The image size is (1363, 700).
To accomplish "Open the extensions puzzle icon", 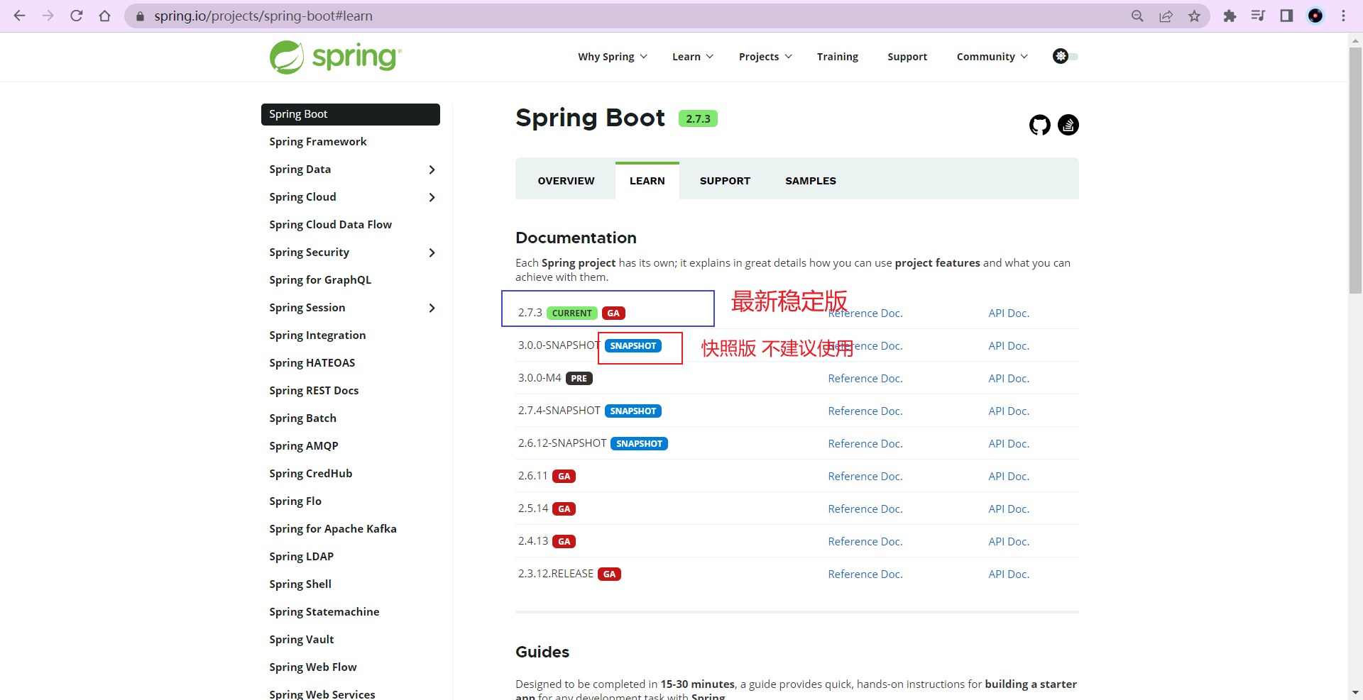I will (1230, 16).
